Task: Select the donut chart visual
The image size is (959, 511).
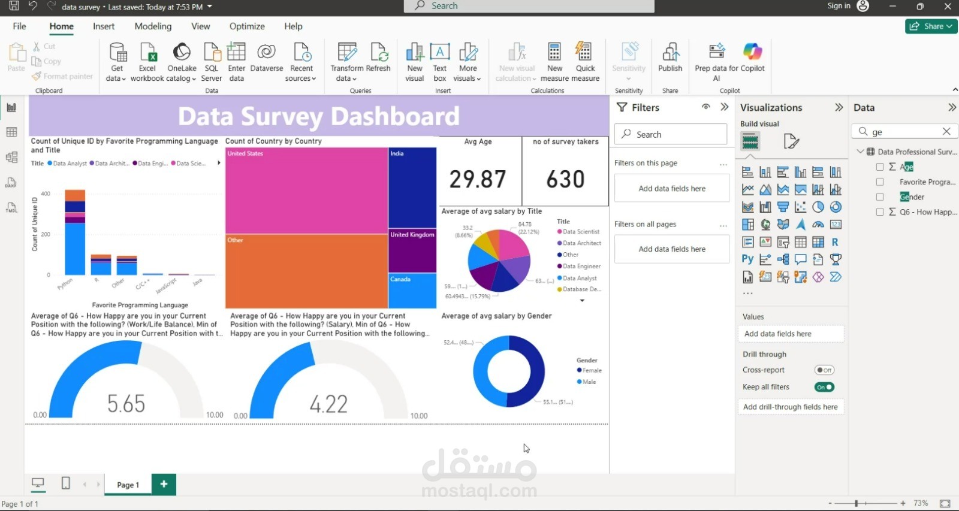Action: pos(836,207)
